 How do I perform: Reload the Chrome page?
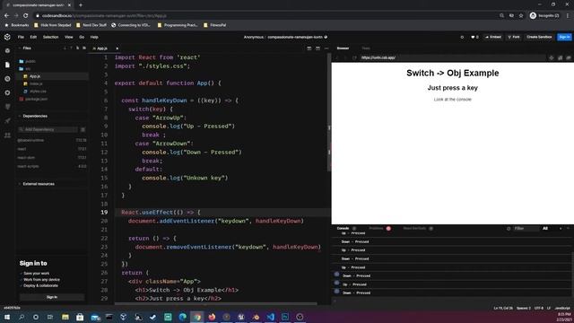pyautogui.click(x=26, y=16)
